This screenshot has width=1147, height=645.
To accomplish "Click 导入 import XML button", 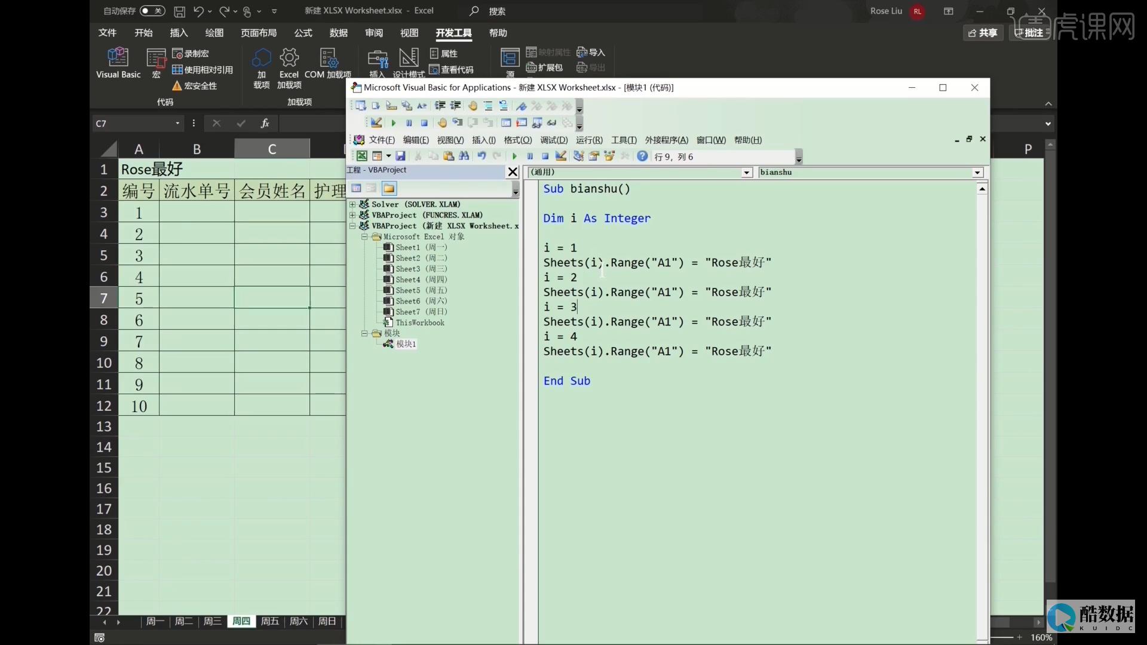I will [591, 53].
